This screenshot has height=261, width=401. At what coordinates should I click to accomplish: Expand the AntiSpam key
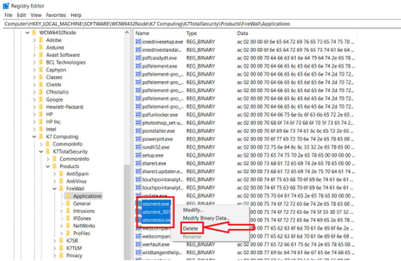tap(55, 174)
